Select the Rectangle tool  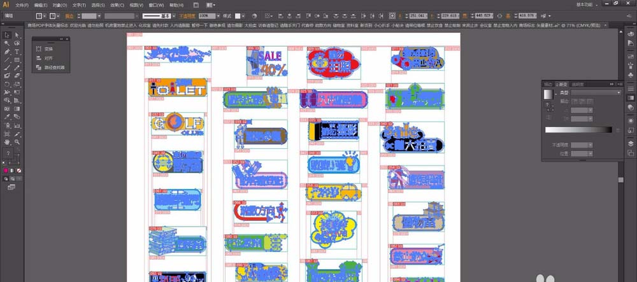click(17, 60)
